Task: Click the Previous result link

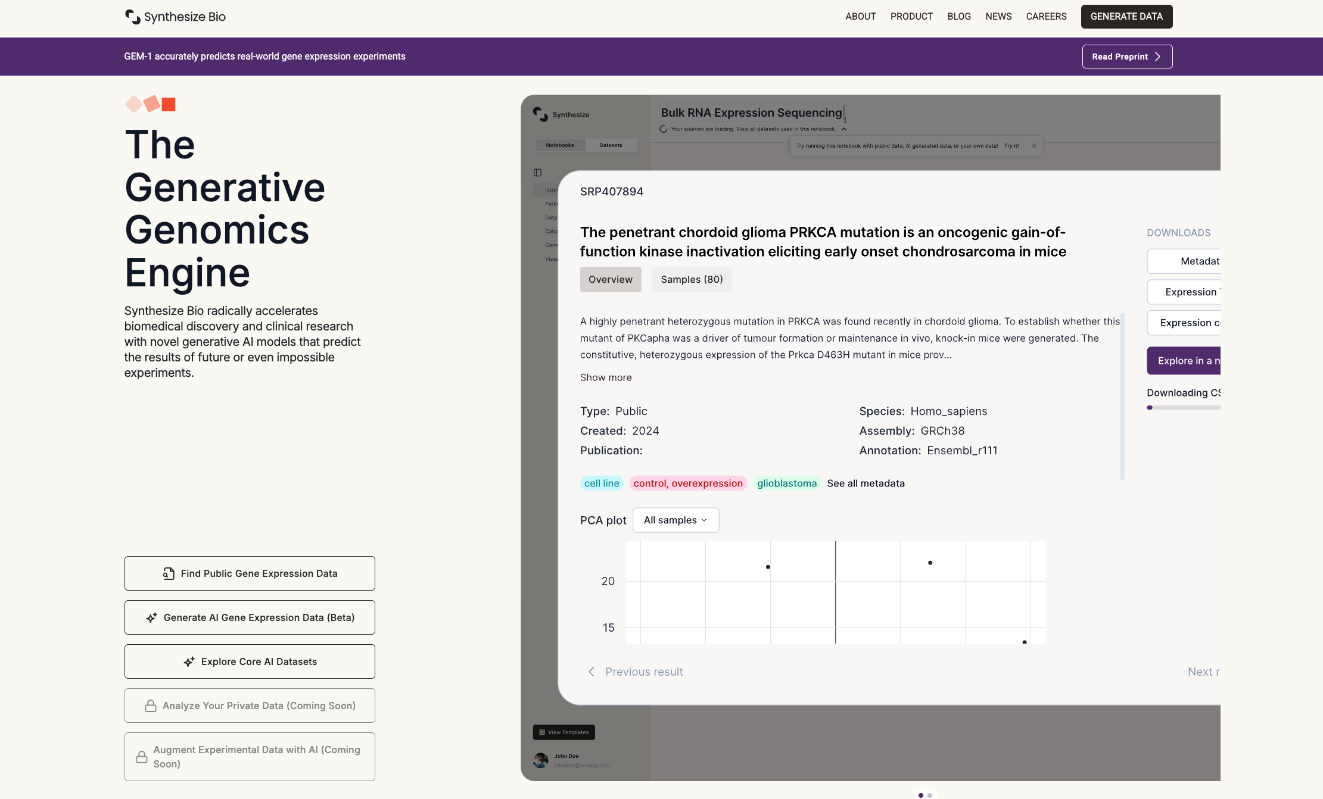Action: 644,672
